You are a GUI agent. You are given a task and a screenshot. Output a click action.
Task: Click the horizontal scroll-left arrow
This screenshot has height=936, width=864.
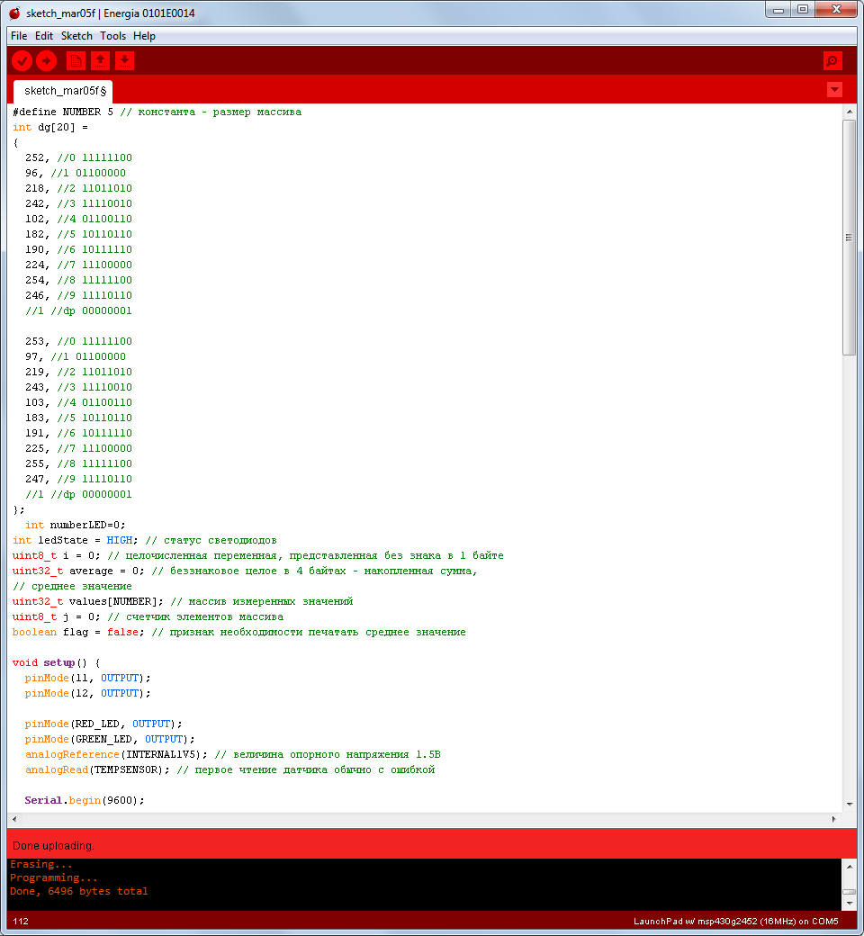(x=14, y=820)
